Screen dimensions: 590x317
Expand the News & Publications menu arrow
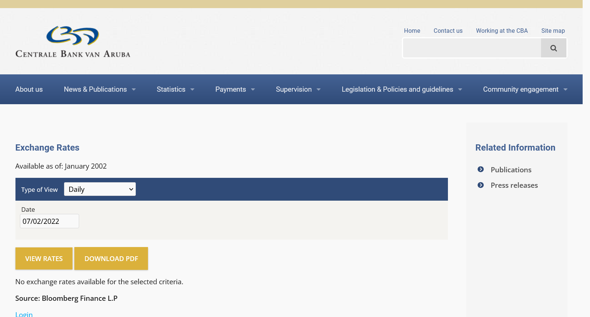[134, 89]
